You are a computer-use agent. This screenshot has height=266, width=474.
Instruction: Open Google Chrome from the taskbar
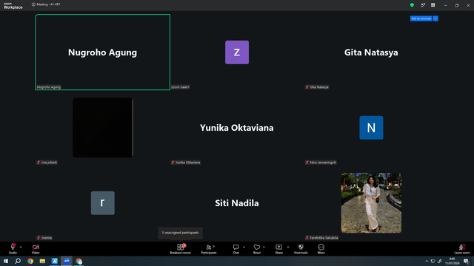[30, 261]
